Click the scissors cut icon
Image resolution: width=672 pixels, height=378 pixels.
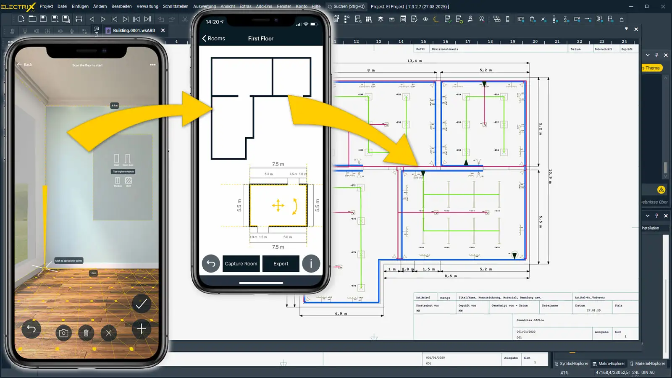click(x=185, y=19)
